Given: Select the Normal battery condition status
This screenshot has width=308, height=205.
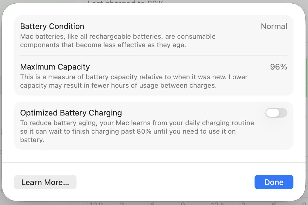Looking at the screenshot, I should tap(274, 26).
